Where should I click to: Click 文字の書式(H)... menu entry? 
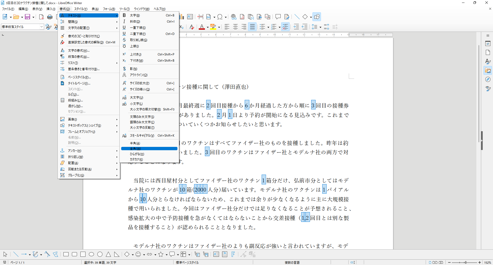(x=89, y=50)
